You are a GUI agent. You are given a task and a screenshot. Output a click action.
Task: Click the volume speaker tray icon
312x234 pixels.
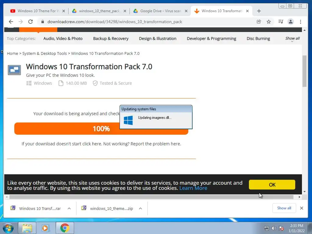tap(274, 228)
